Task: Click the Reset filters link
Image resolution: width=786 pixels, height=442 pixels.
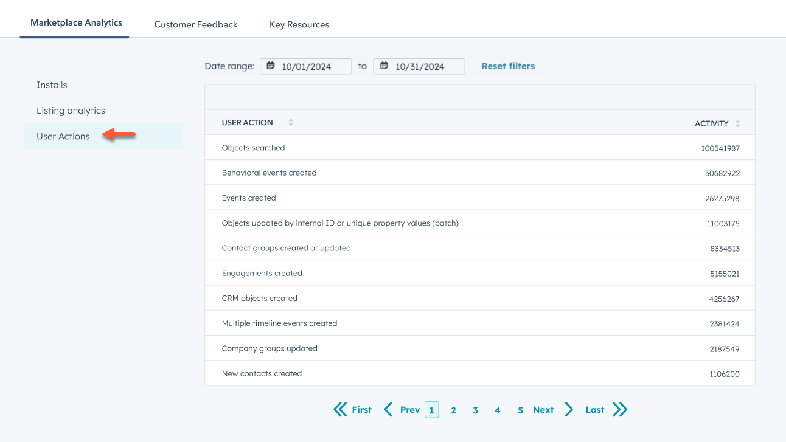Action: [508, 66]
